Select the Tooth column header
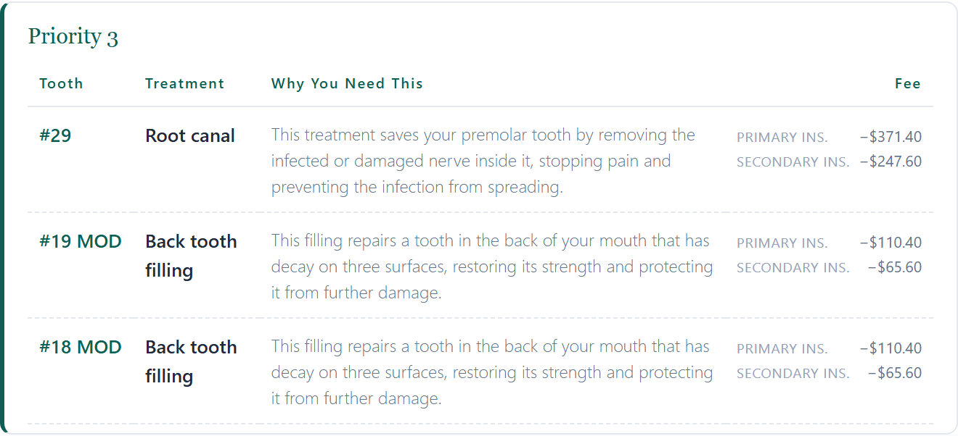The image size is (958, 436). pyautogui.click(x=61, y=83)
